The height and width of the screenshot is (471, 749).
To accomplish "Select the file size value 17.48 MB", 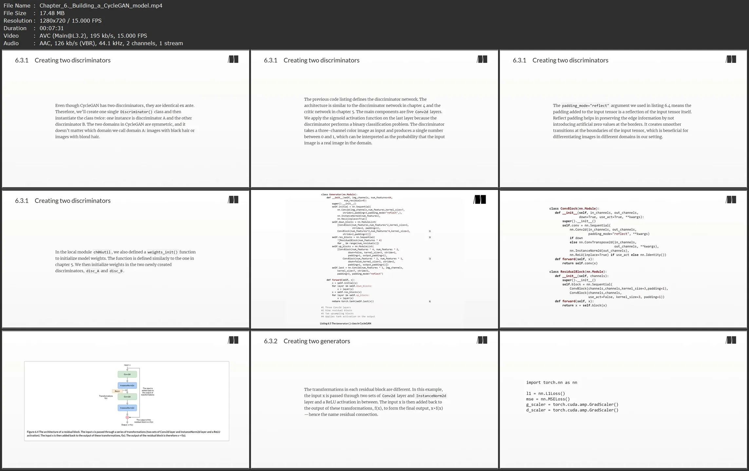I will pyautogui.click(x=52, y=13).
